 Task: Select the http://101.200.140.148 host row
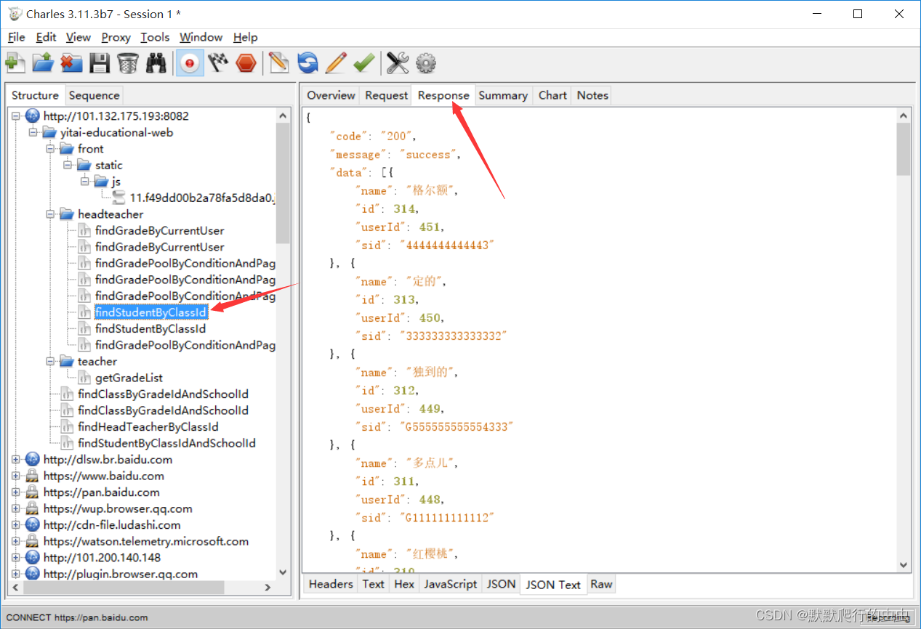click(102, 558)
